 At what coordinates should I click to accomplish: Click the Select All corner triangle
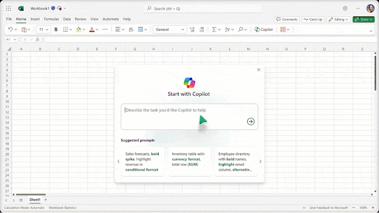tap(9, 49)
